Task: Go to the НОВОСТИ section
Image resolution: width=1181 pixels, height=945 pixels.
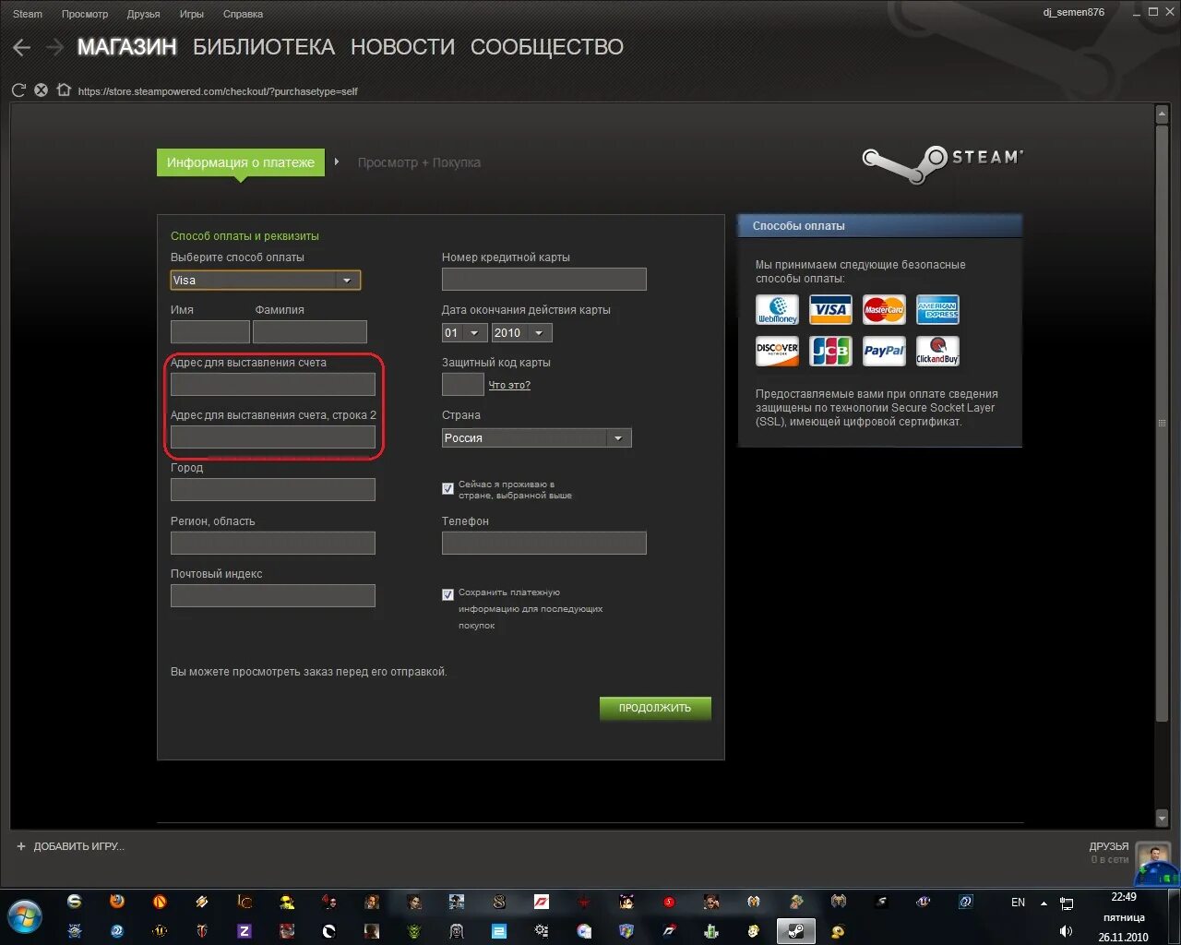Action: point(403,47)
